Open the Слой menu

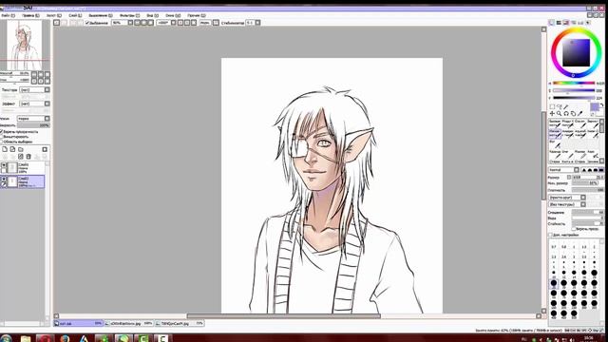(75, 15)
